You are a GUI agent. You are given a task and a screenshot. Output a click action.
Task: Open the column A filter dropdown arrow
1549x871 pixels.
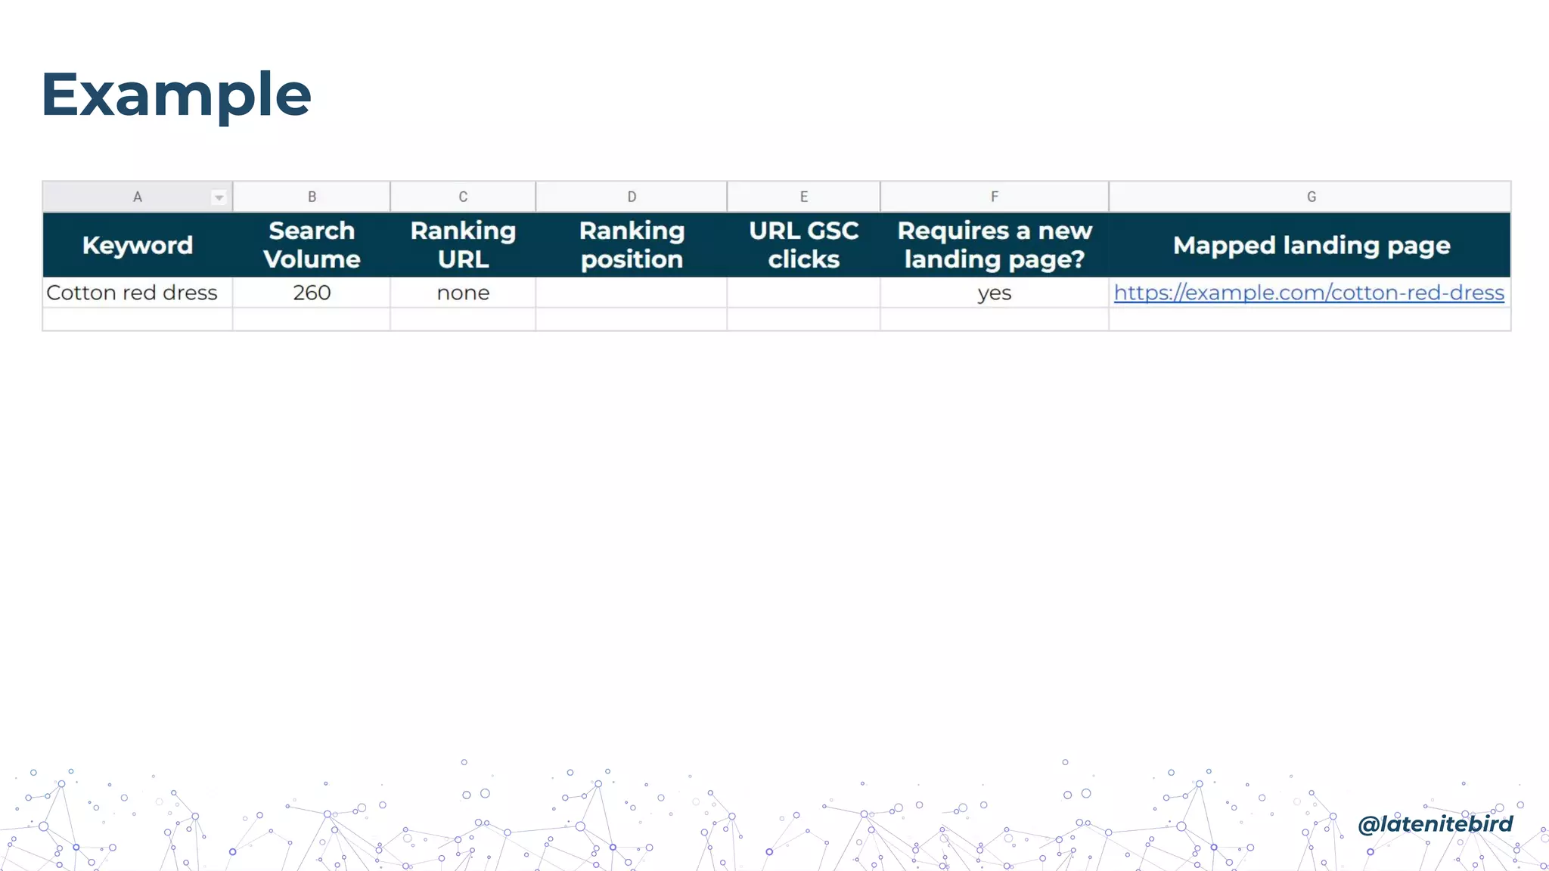coord(219,197)
